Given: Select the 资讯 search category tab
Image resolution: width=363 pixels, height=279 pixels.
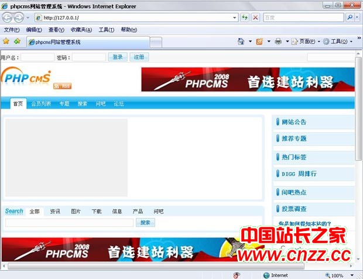Looking at the screenshot, I should pyautogui.click(x=55, y=212).
